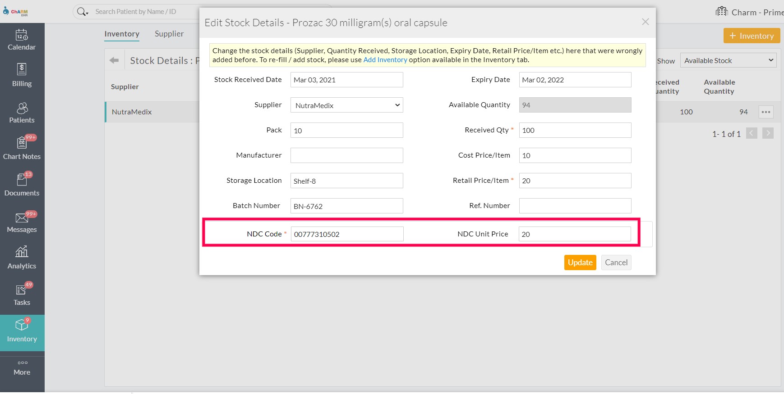Expand the Supplier dropdown
784x394 pixels.
pyautogui.click(x=346, y=105)
